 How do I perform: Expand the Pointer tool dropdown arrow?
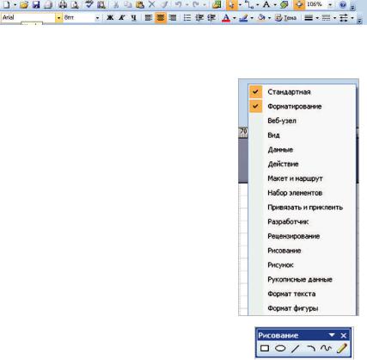click(240, 4)
